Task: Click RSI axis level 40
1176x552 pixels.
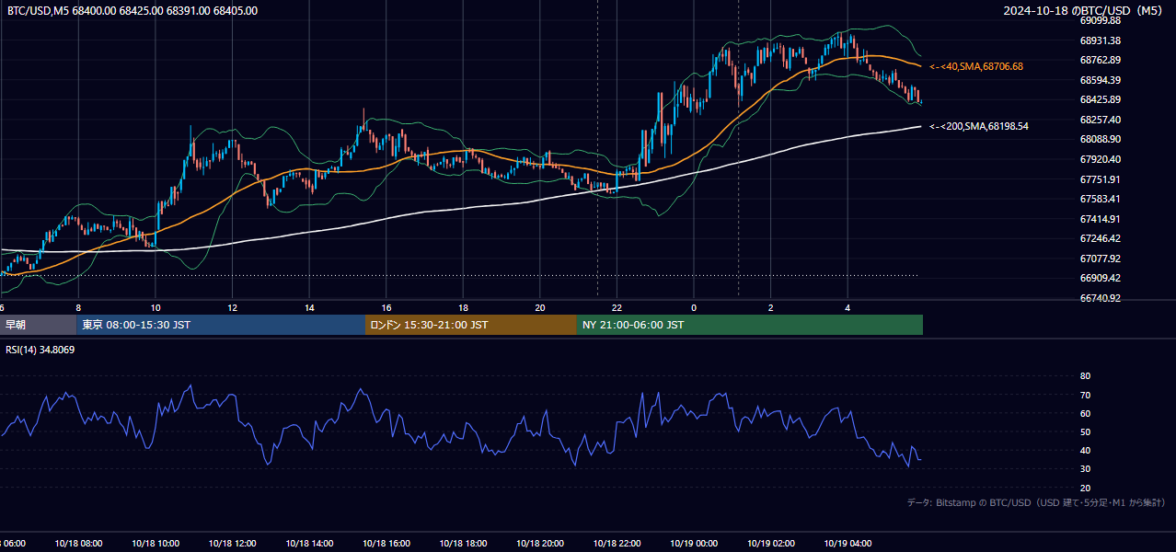Action: coord(1085,450)
